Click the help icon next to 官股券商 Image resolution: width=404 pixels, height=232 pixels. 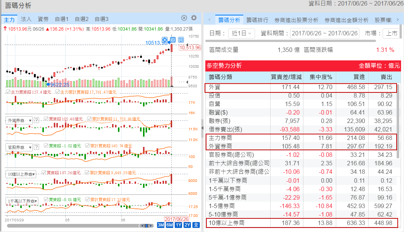36,147
